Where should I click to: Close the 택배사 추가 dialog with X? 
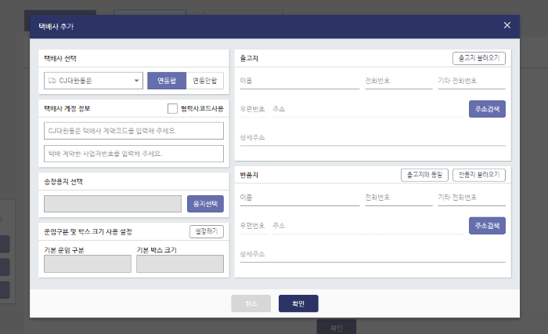click(x=507, y=25)
